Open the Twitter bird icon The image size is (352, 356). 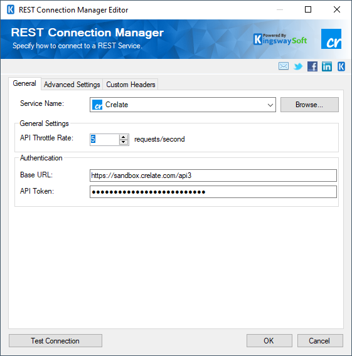coord(298,66)
